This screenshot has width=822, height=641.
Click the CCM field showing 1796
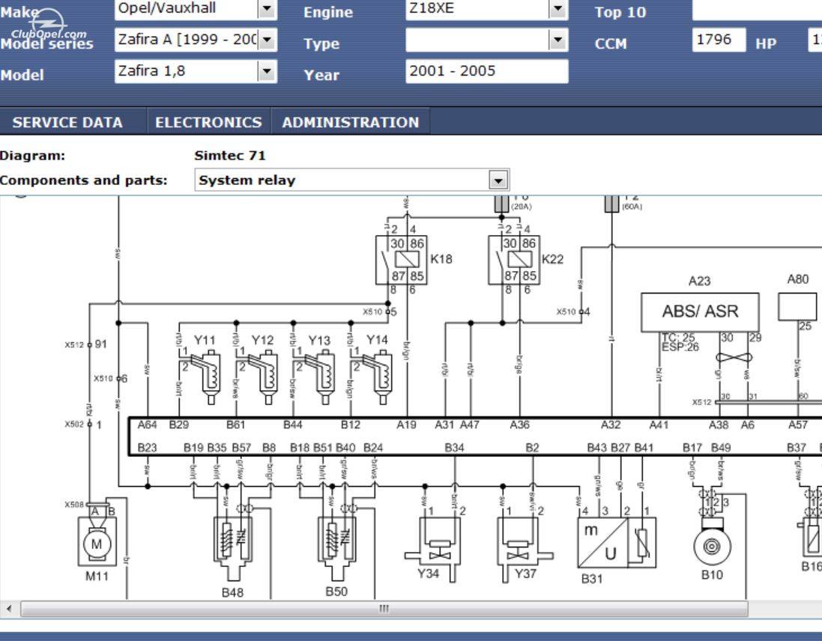719,40
